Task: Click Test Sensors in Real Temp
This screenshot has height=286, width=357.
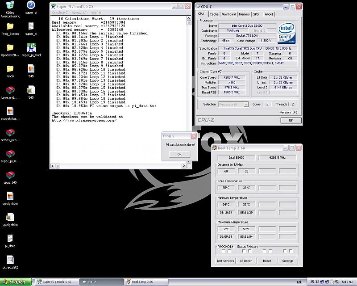Action: click(x=225, y=261)
